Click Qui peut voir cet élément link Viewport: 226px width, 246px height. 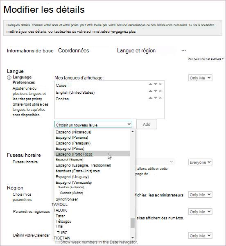click(x=206, y=59)
